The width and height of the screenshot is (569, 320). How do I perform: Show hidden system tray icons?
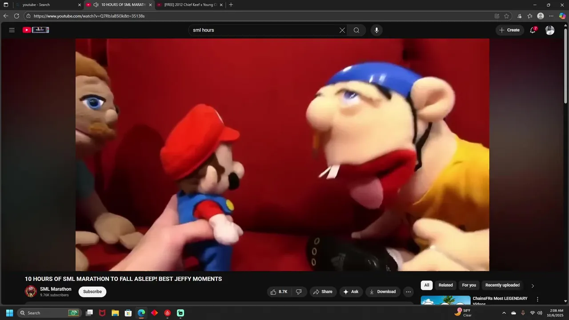click(x=504, y=313)
